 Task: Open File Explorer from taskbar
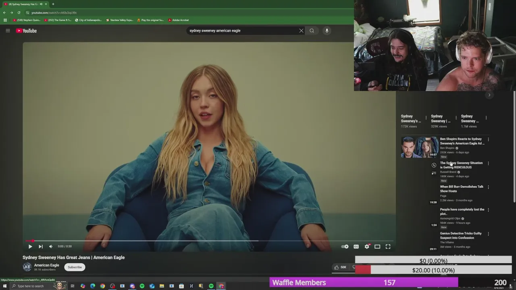pos(162,286)
